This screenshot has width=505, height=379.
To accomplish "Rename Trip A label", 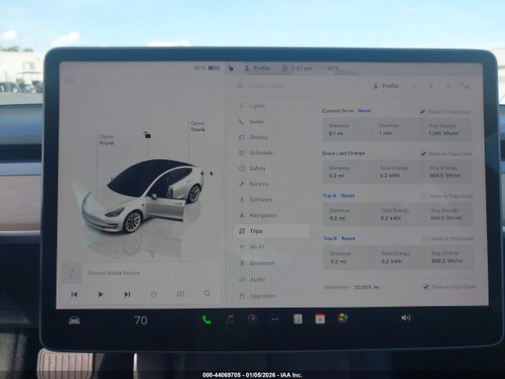I will tap(329, 196).
